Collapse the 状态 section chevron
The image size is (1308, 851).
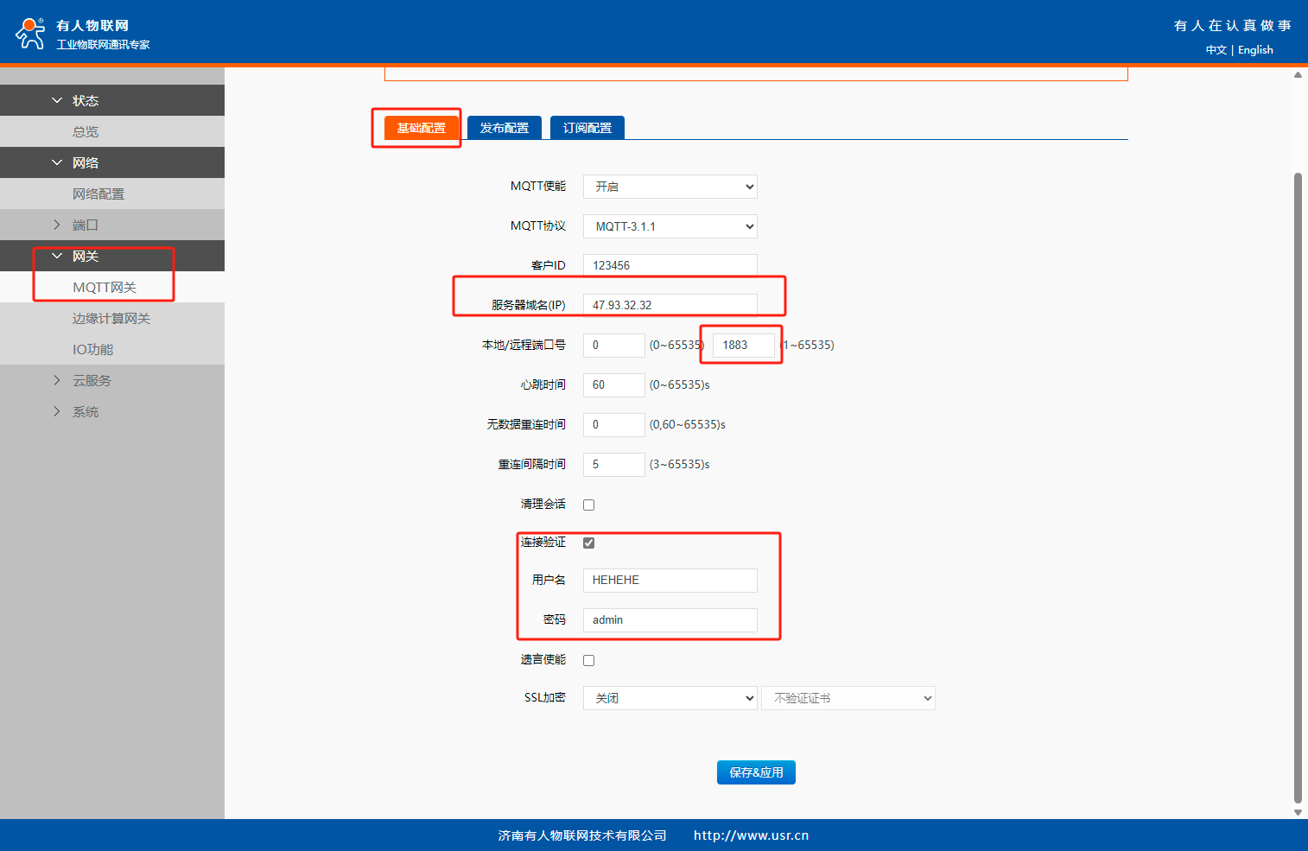57,100
